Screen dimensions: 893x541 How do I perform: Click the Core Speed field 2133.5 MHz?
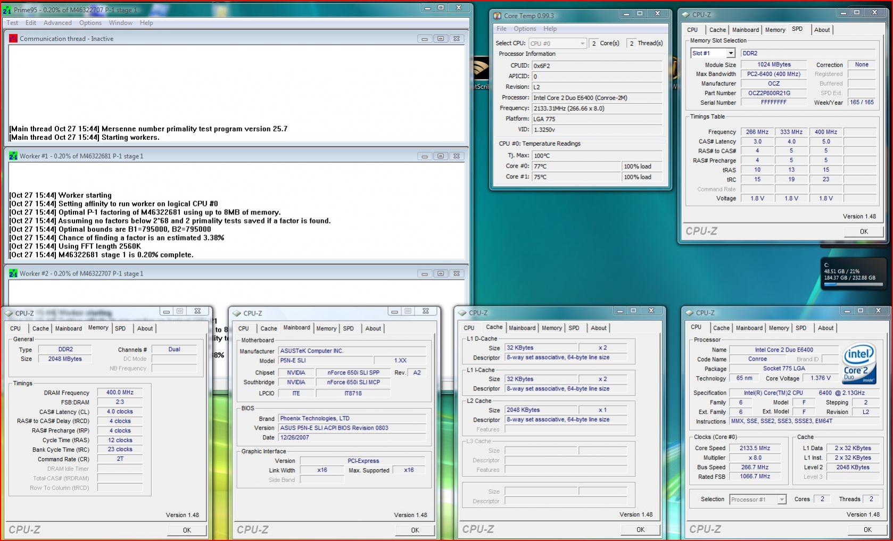755,448
